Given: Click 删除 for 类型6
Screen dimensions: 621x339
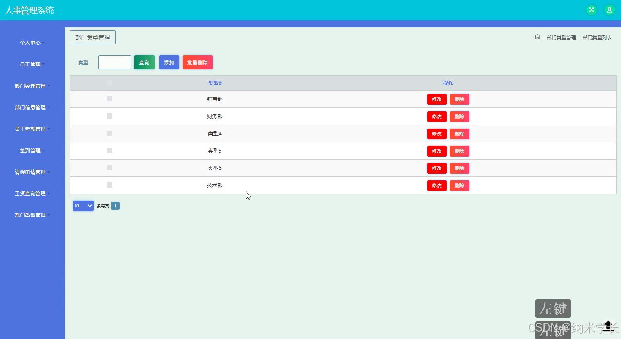Looking at the screenshot, I should pos(459,168).
